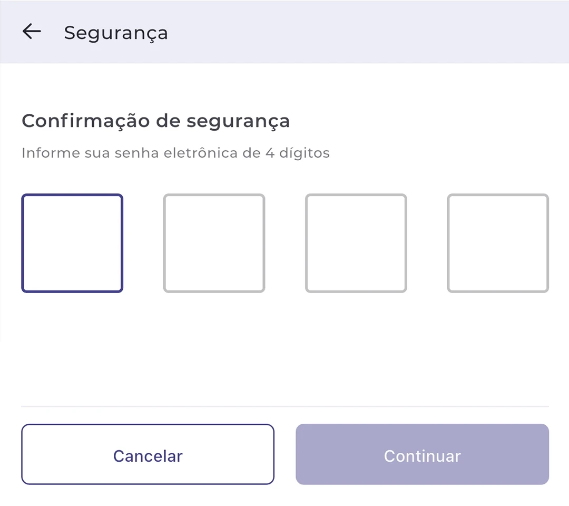Tap the third password digit field
569x506 pixels.
click(356, 243)
